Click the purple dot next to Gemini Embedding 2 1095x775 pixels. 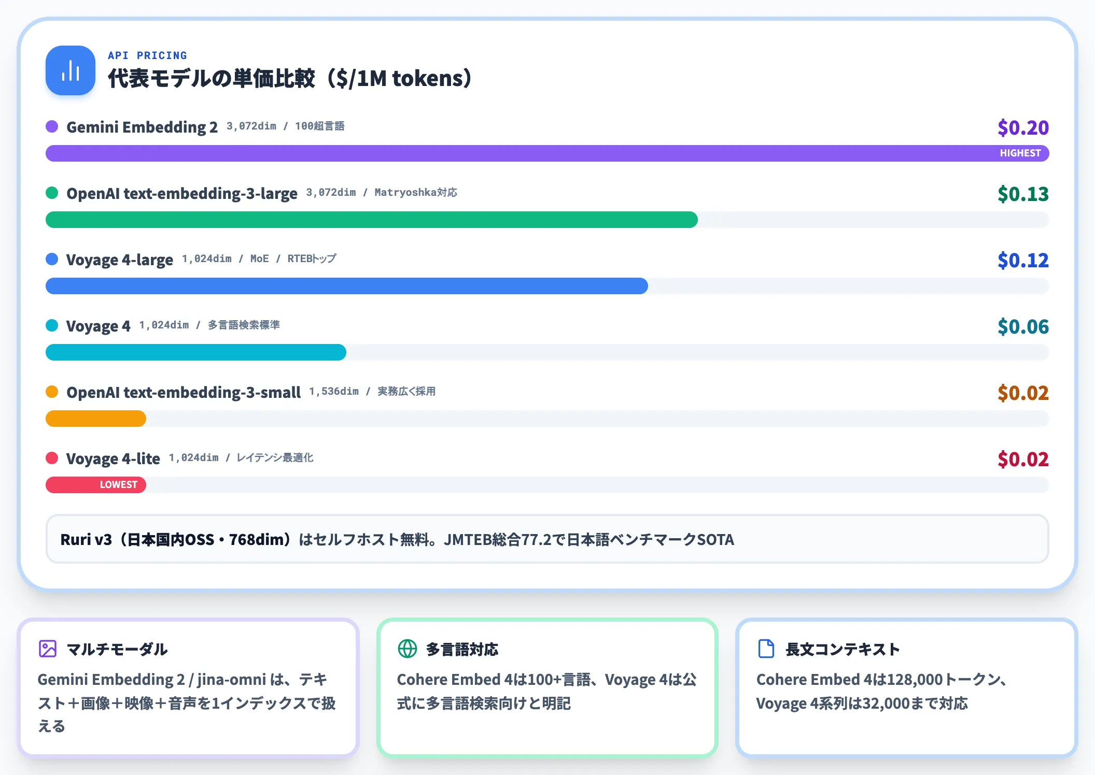[52, 126]
